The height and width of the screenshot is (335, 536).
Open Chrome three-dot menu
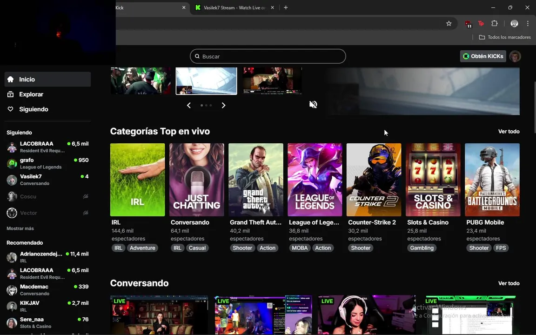coord(528,23)
